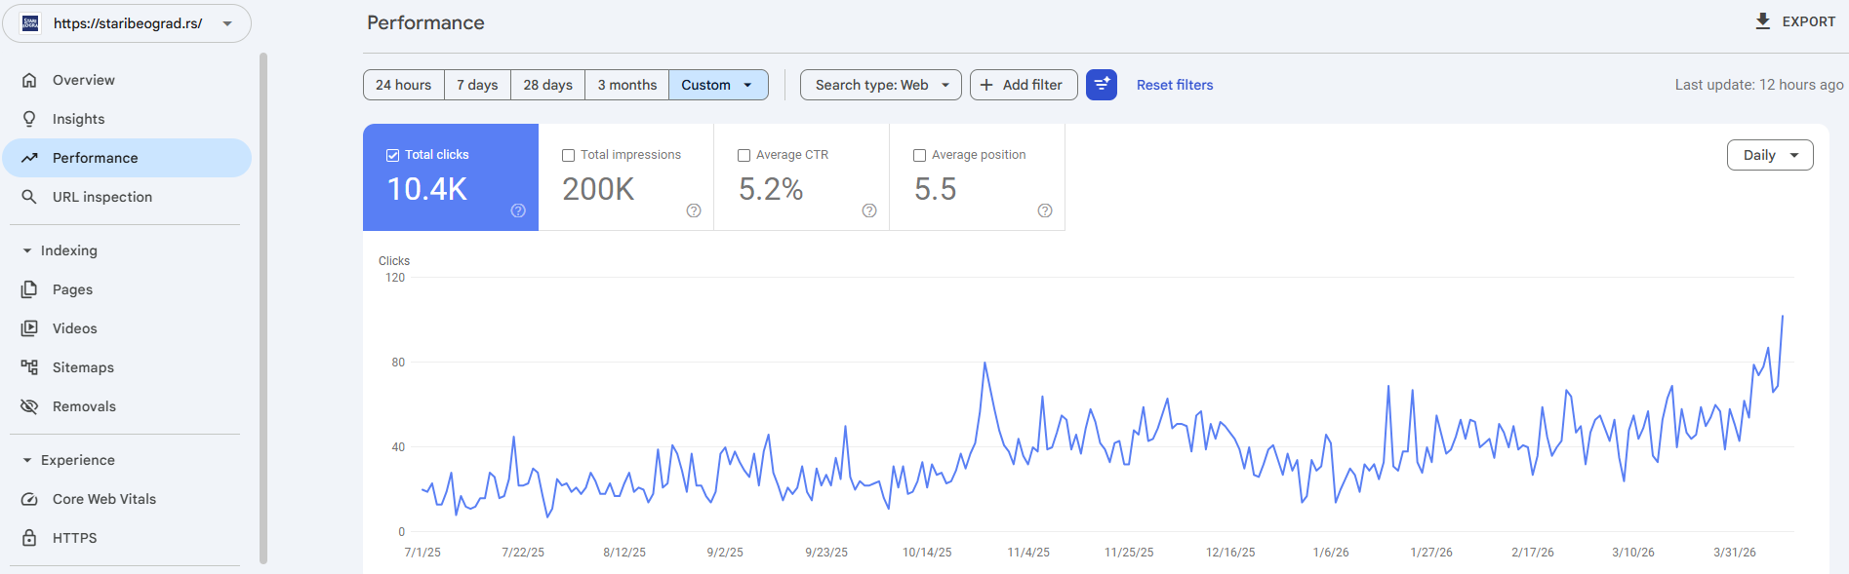Open the Daily granularity dropdown
This screenshot has width=1849, height=574.
(1769, 155)
